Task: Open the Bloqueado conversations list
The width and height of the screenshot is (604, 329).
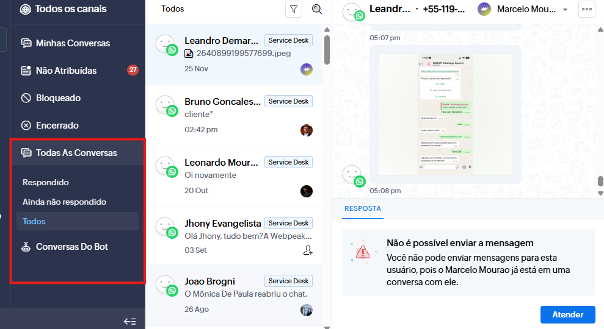Action: point(58,98)
